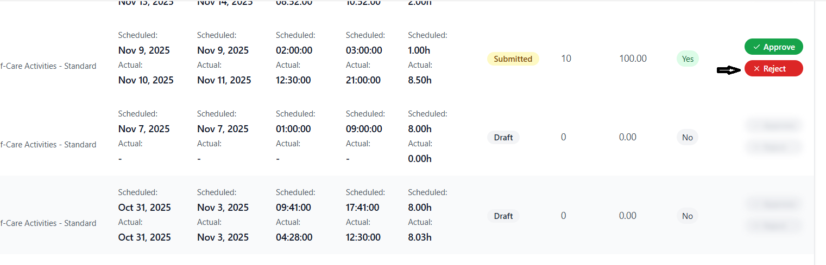Click the red Reject button
The height and width of the screenshot is (265, 826).
pos(773,69)
